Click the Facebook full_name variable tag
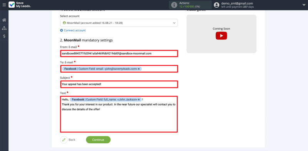The width and height of the screenshot is (308, 151). click(105, 100)
